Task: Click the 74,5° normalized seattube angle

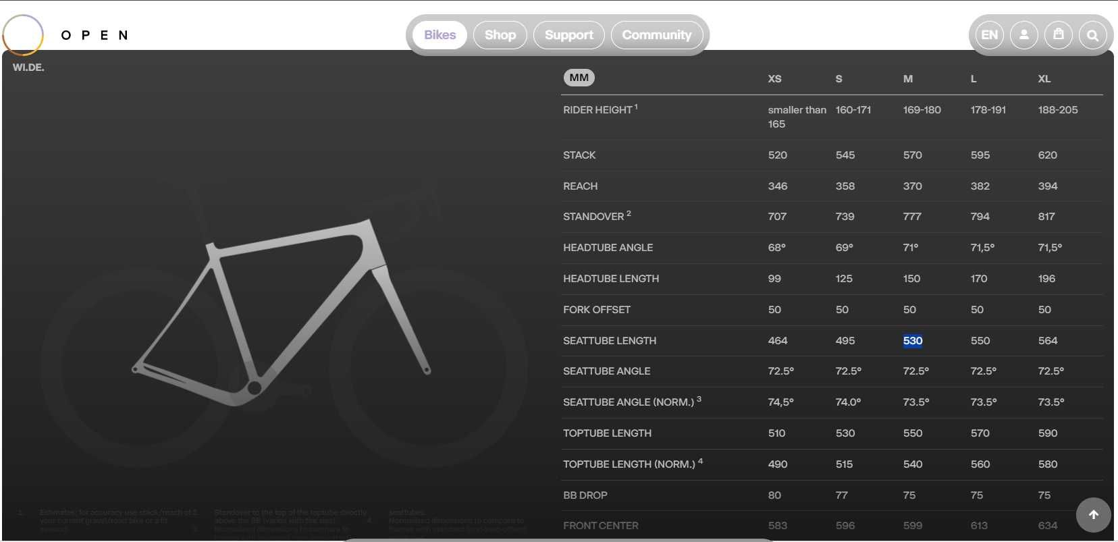Action: tap(781, 402)
